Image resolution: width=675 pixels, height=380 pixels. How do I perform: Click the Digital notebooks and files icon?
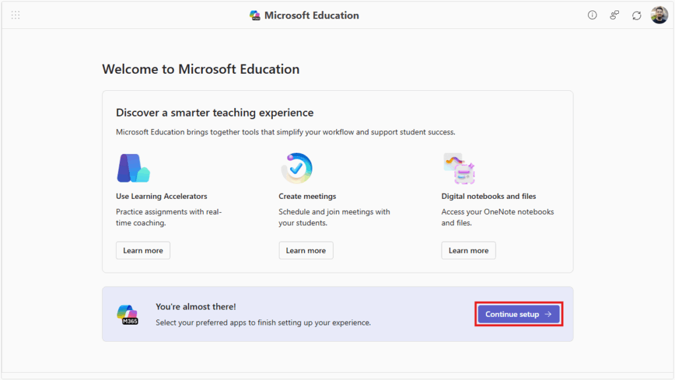click(x=459, y=168)
